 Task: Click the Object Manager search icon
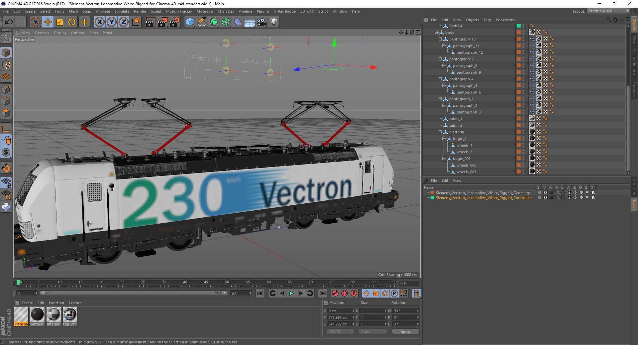click(x=609, y=20)
